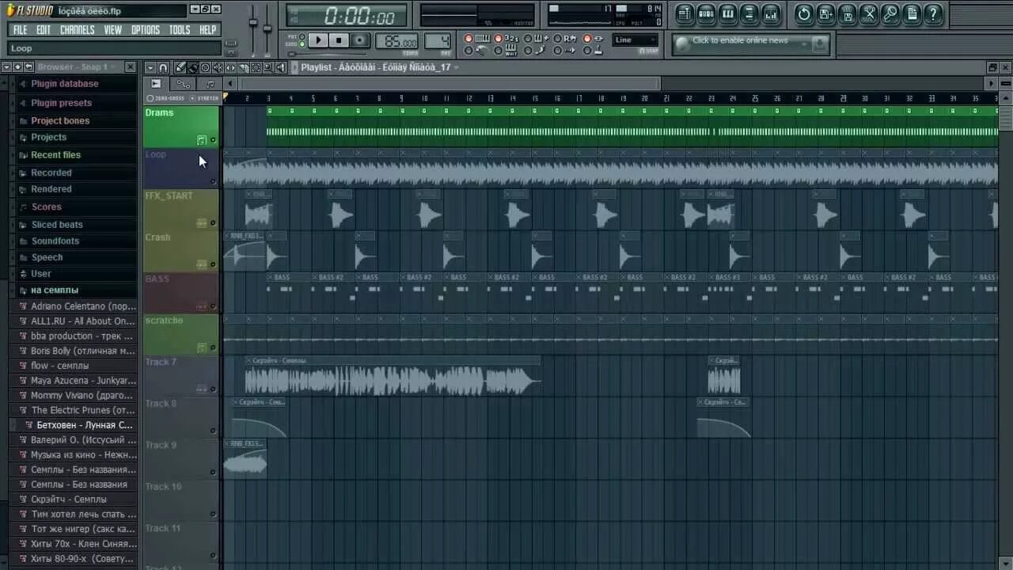
Task: Click the main volume slider
Action: [x=253, y=22]
